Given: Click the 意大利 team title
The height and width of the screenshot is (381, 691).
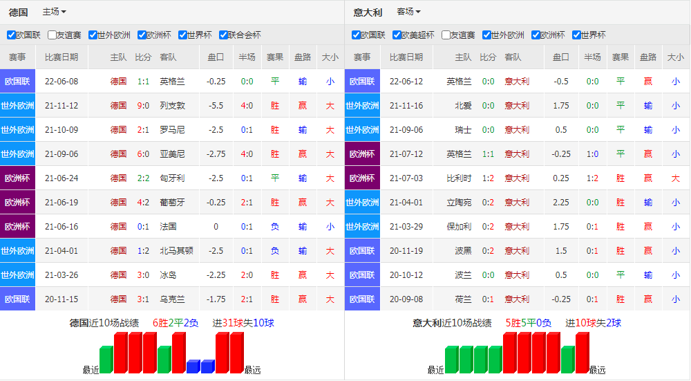Looking at the screenshot, I should (x=368, y=12).
